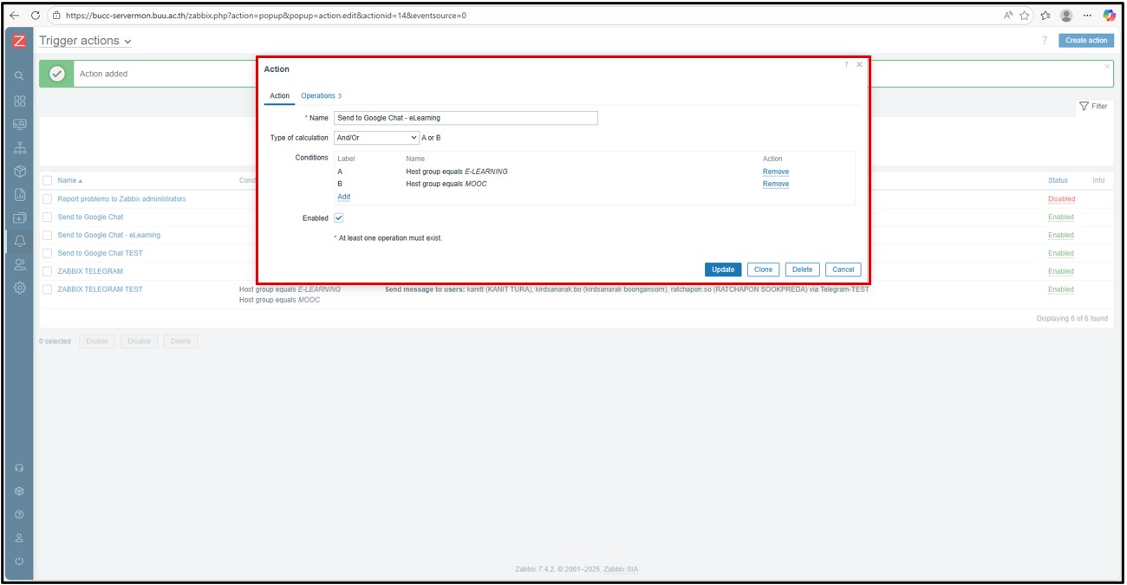Toggle the Enabled checkbox in the Action dialog
The height and width of the screenshot is (585, 1127).
(339, 218)
